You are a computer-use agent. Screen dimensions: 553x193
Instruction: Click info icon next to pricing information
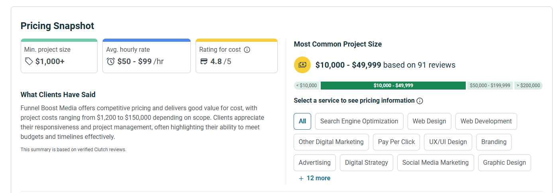(420, 101)
